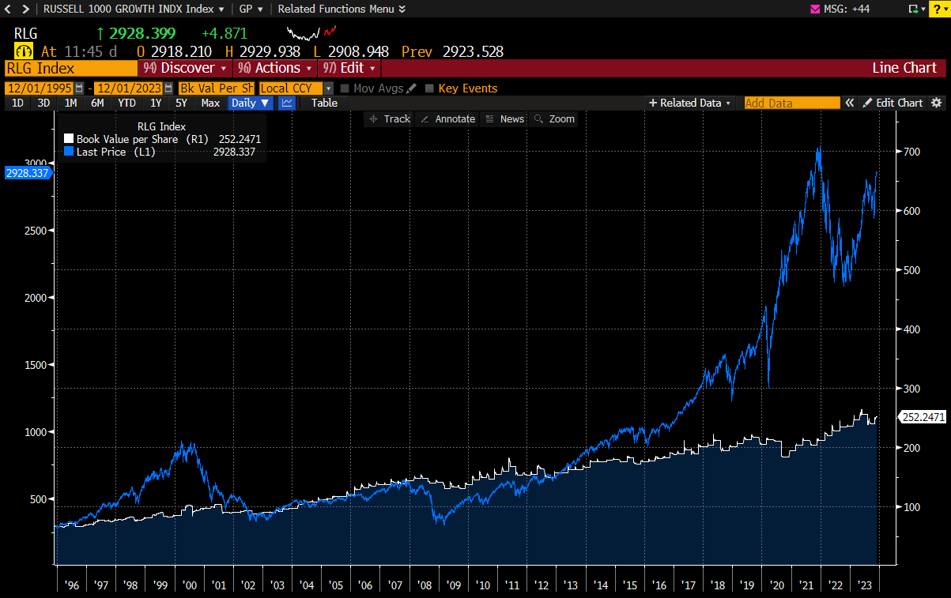Click the Edit Chart button
951x598 pixels.
tap(892, 103)
